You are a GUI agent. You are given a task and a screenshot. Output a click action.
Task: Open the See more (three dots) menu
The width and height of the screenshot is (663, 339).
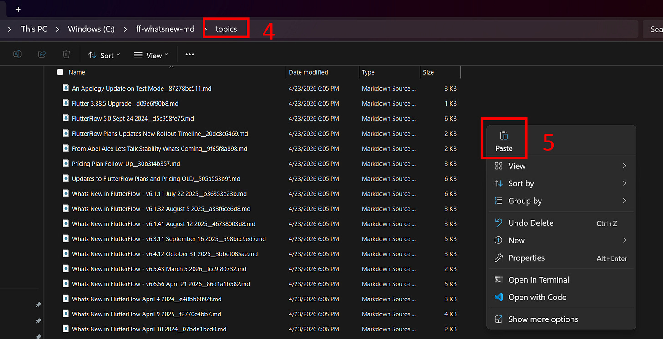(190, 55)
